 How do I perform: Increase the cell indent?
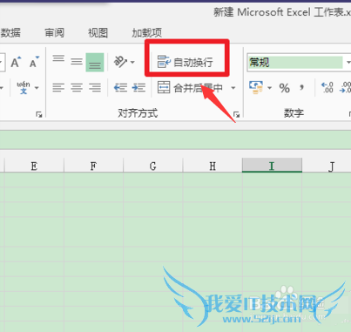[x=138, y=87]
